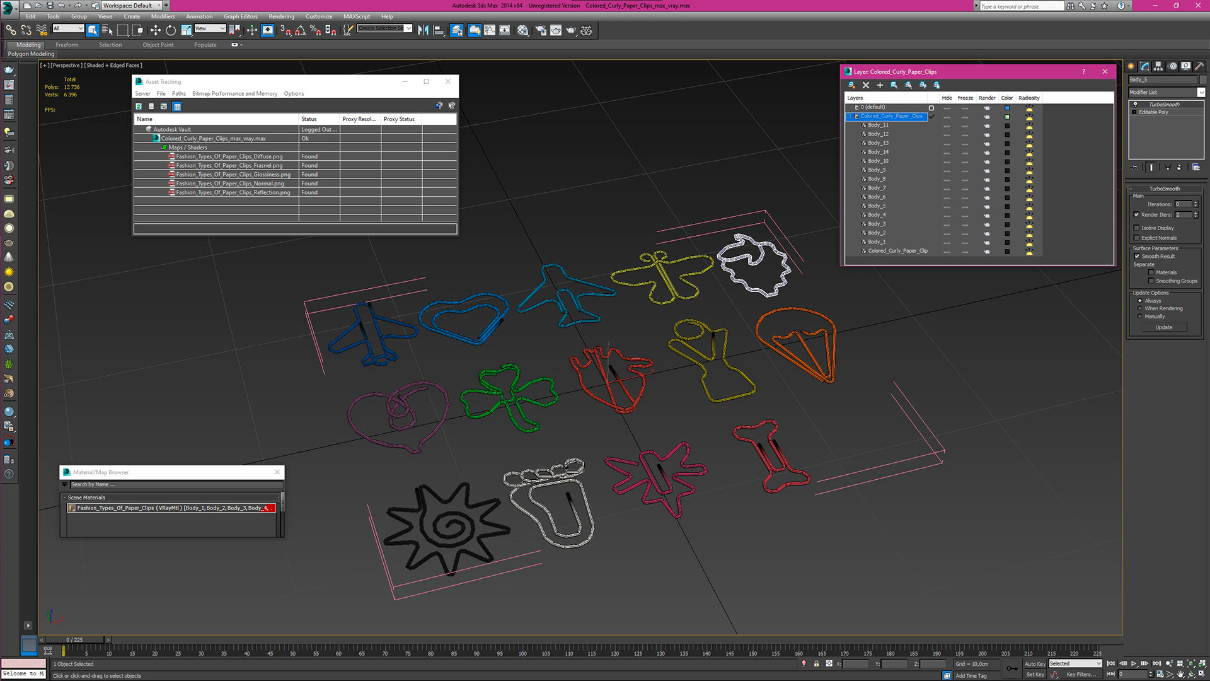Open the selection filter All dropdown
Screen dimensions: 1210x681
pyautogui.click(x=68, y=28)
